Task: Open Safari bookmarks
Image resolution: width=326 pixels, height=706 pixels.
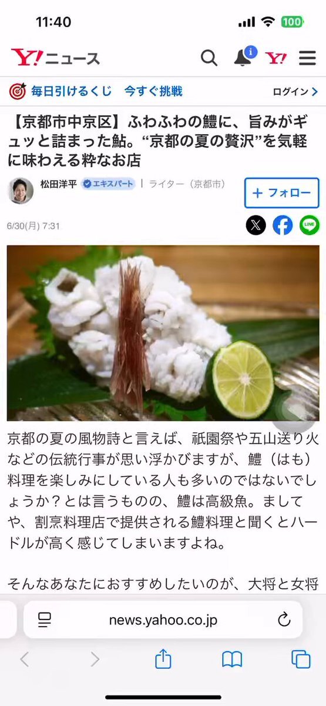Action: 232,660
